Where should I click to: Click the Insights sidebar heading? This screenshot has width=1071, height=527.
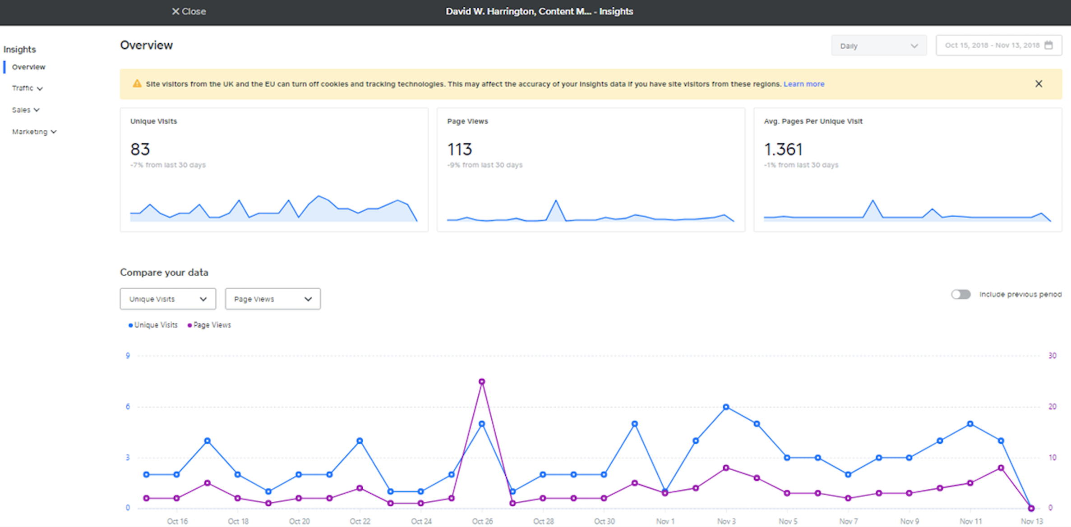[19, 49]
